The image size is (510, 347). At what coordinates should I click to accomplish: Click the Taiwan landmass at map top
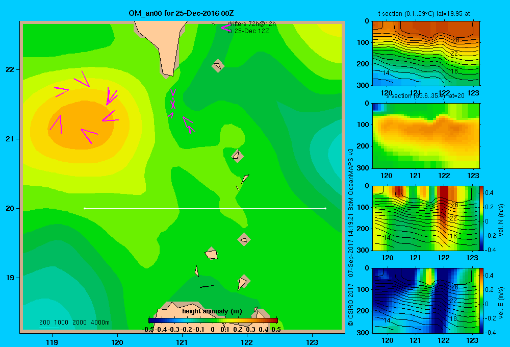[164, 45]
